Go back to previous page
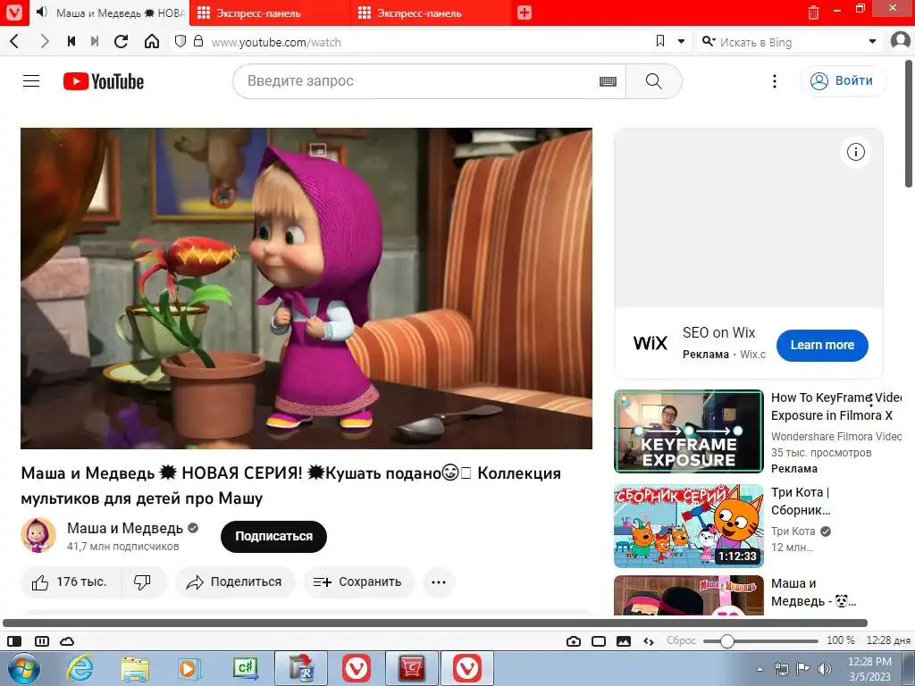 [15, 41]
